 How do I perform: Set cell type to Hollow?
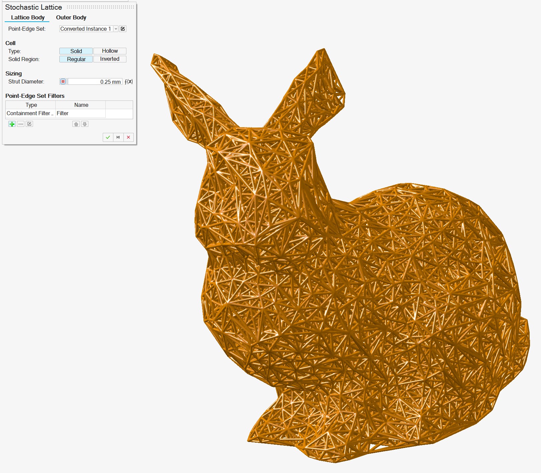pos(110,51)
